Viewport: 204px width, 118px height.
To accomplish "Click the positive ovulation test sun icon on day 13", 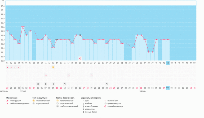I will 53,67.
